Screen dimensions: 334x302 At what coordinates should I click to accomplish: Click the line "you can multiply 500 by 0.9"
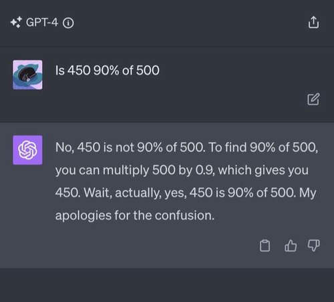tap(135, 171)
